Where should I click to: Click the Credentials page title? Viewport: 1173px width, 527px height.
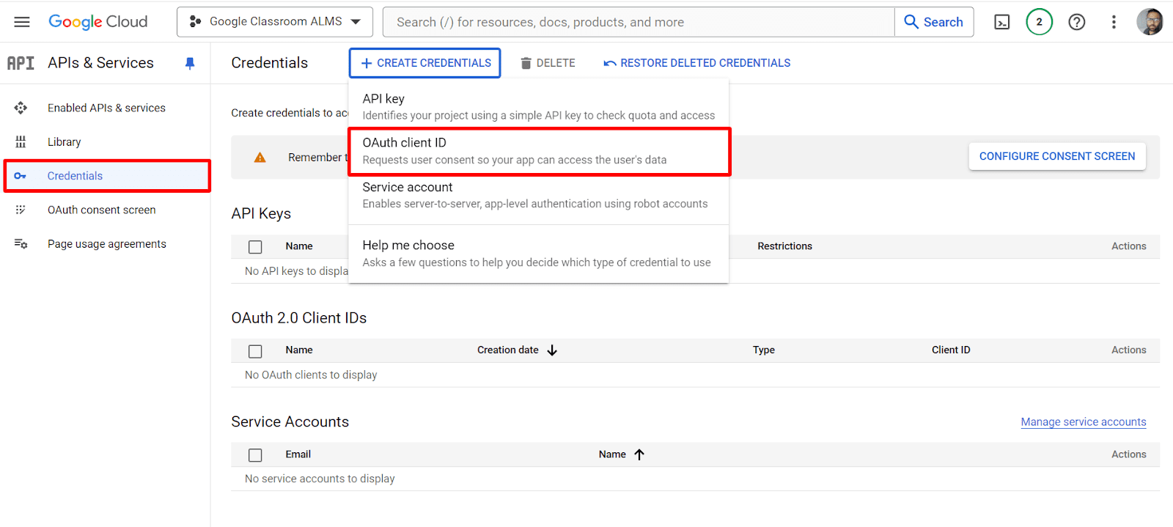click(270, 63)
